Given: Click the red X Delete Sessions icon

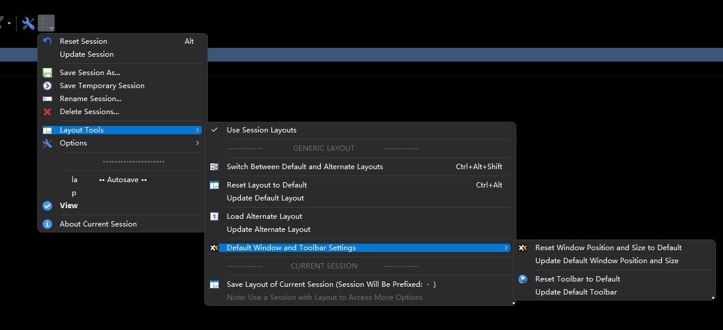Looking at the screenshot, I should pyautogui.click(x=47, y=112).
